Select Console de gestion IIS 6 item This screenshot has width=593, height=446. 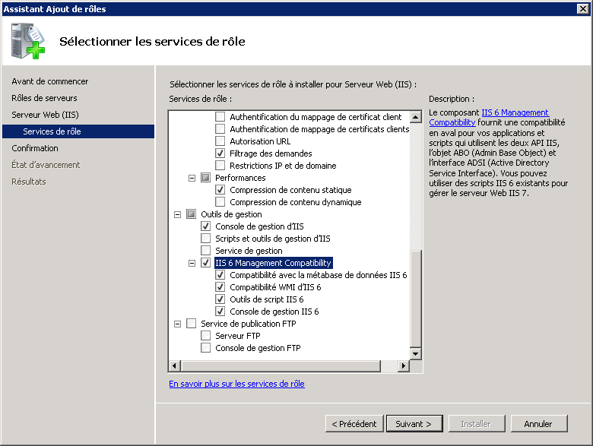click(x=274, y=312)
